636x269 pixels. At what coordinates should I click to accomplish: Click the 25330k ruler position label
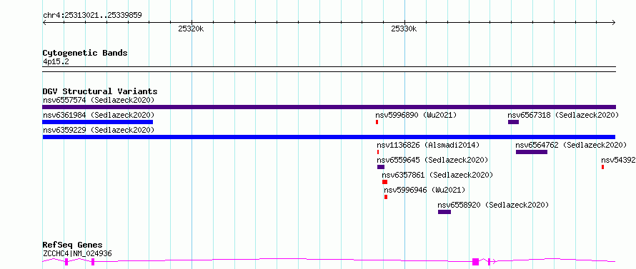point(404,29)
